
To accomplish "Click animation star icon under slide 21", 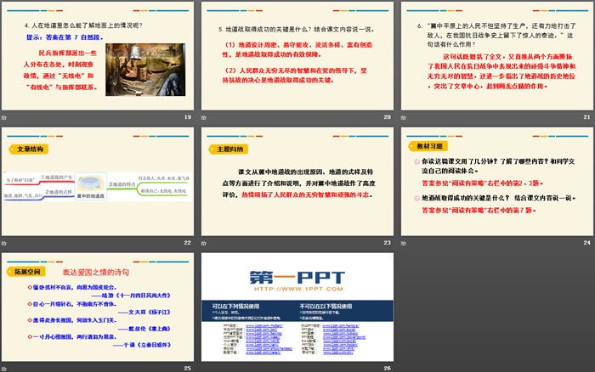I will point(404,117).
